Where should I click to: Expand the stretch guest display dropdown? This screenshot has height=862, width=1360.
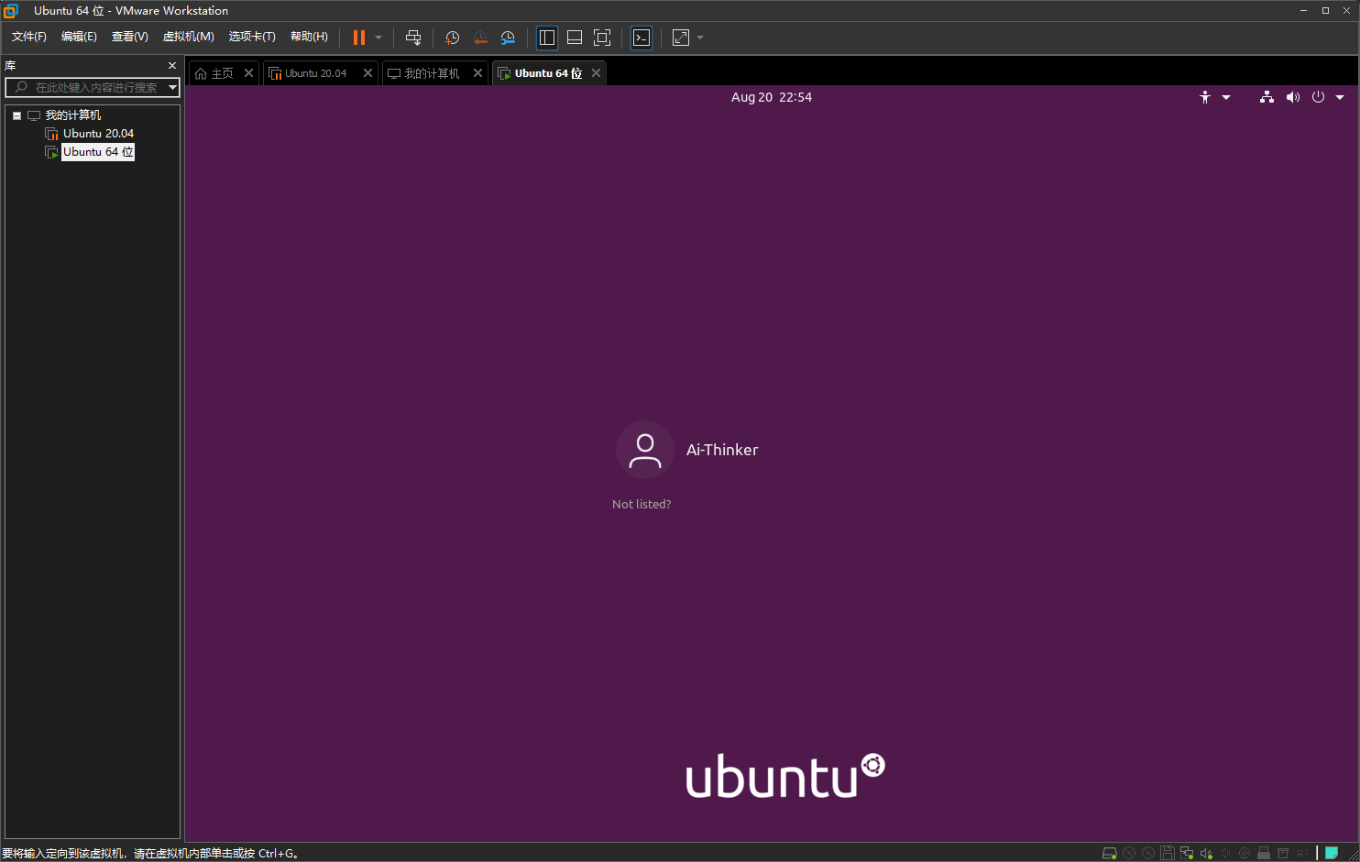[700, 38]
